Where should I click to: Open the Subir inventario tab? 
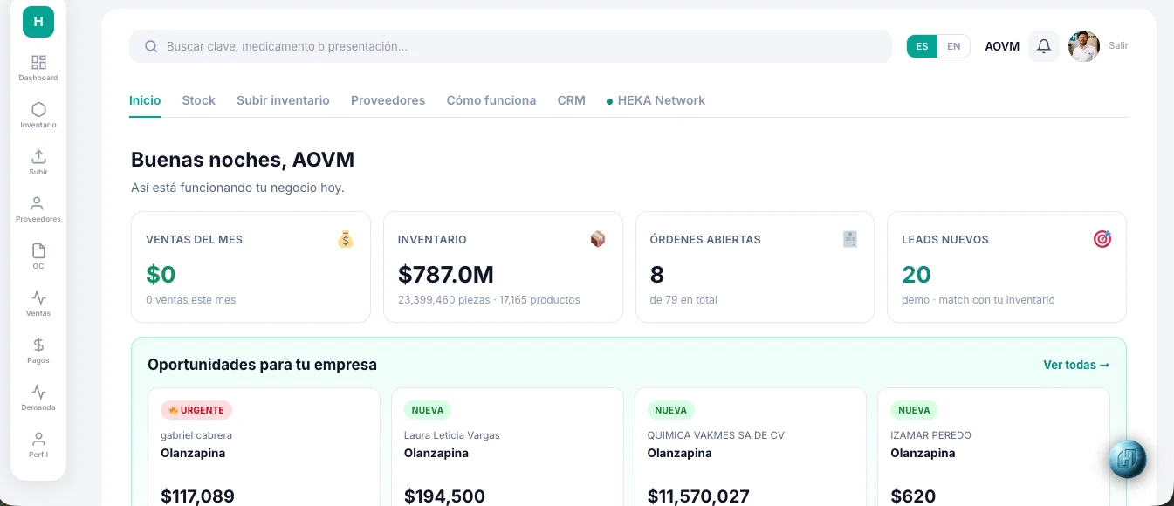(x=283, y=100)
